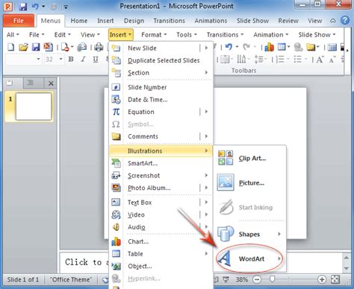Open the Home ribbon tab

coord(79,21)
